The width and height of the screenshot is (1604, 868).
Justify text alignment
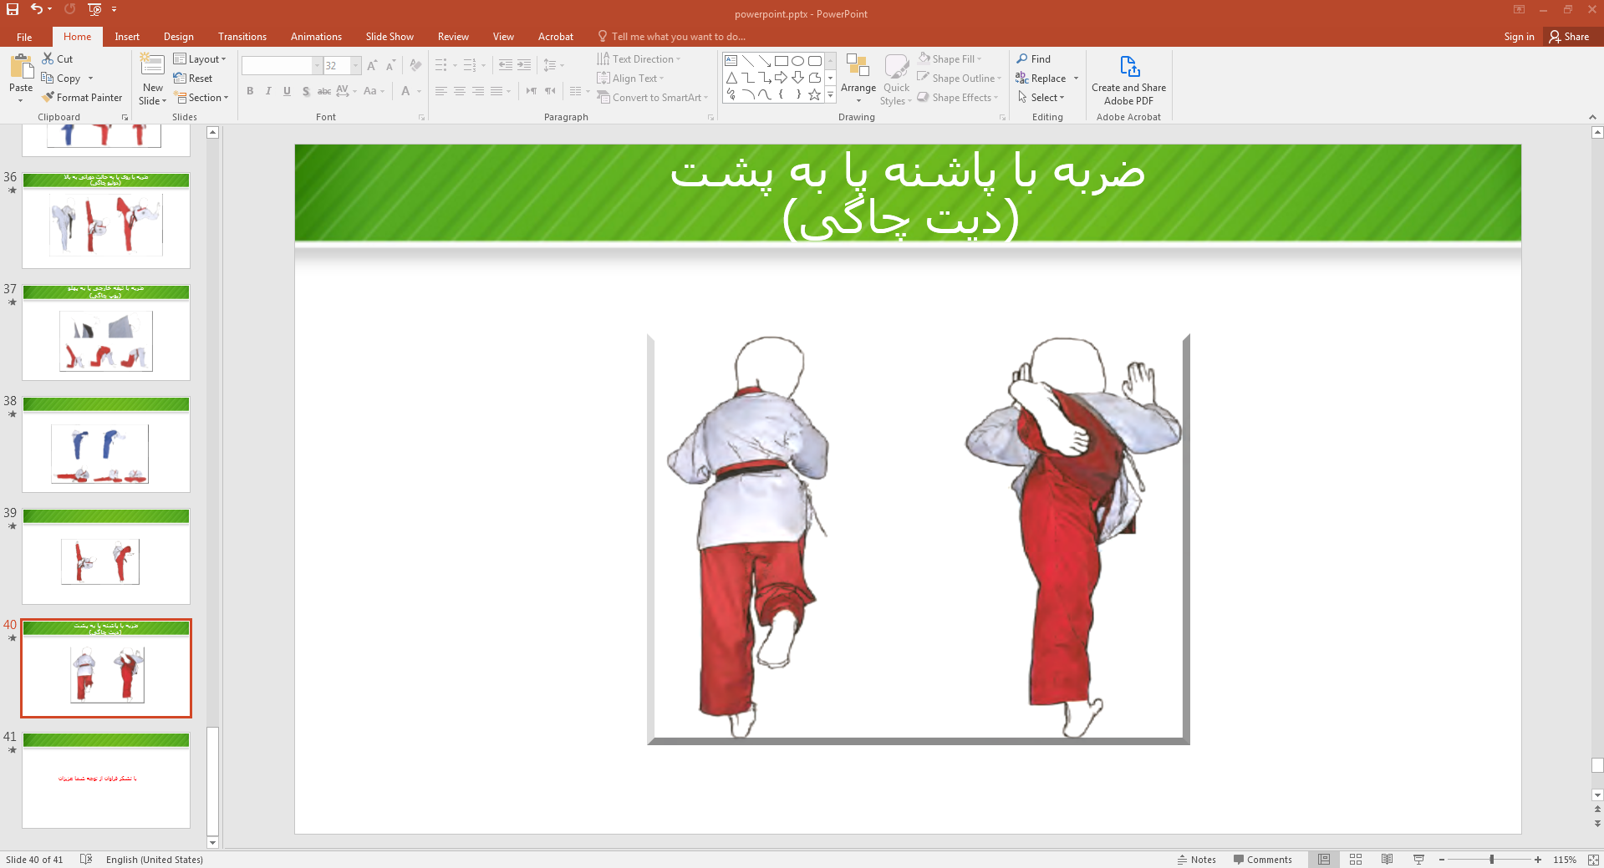pyautogui.click(x=496, y=91)
